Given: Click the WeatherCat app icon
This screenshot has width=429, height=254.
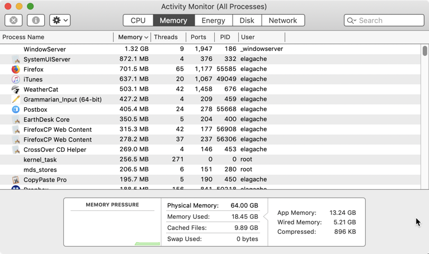Looking at the screenshot, I should tap(16, 89).
